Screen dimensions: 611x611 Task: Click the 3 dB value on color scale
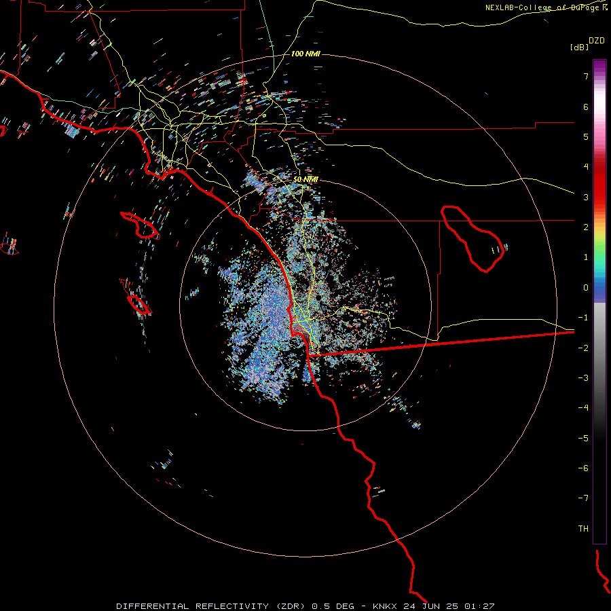pos(586,197)
